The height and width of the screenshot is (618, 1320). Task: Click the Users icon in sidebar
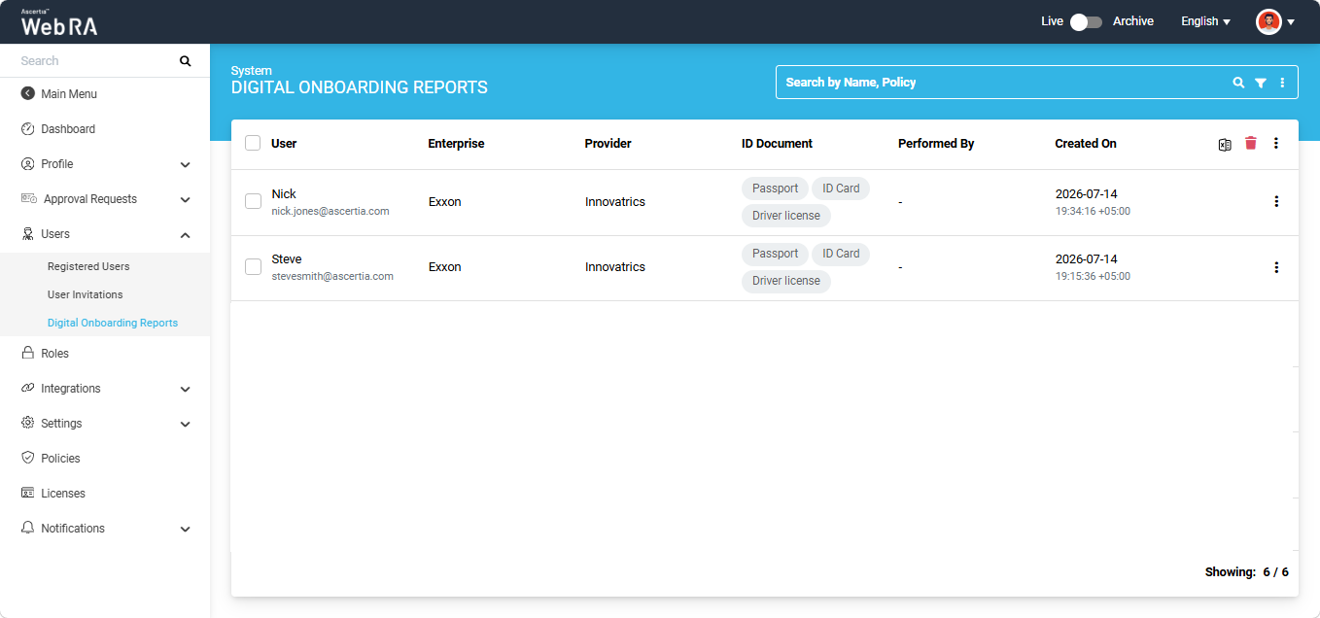[x=28, y=234]
